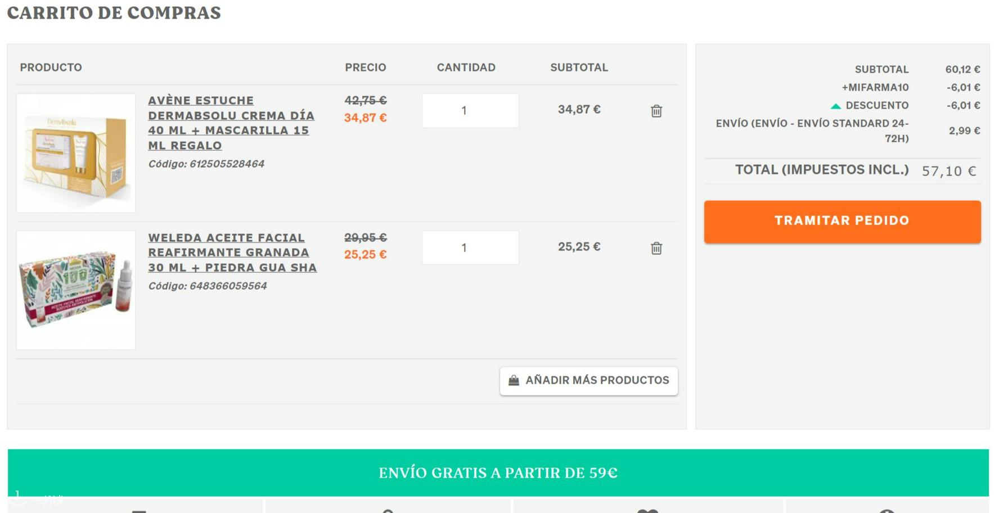Open the Weleda Aceite Facial Reafirmante link

click(x=232, y=253)
